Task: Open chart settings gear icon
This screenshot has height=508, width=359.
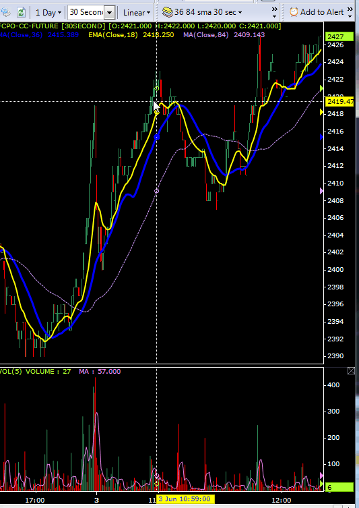Action: pos(5,12)
